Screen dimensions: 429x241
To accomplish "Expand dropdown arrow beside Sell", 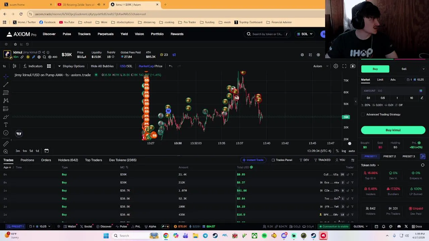I will (x=423, y=69).
